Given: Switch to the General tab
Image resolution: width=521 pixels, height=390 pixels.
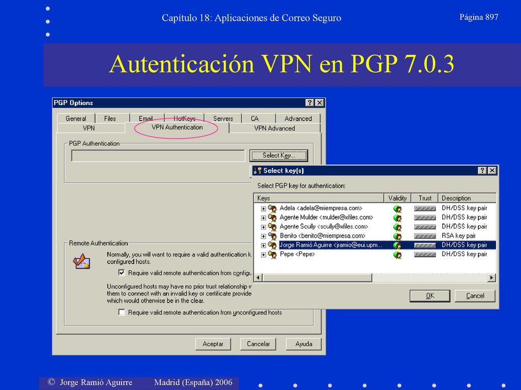Looking at the screenshot, I should [x=76, y=118].
